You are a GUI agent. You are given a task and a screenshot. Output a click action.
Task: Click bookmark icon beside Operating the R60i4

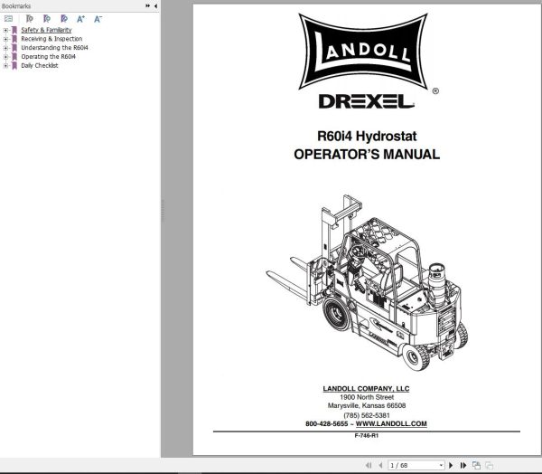tap(14, 57)
